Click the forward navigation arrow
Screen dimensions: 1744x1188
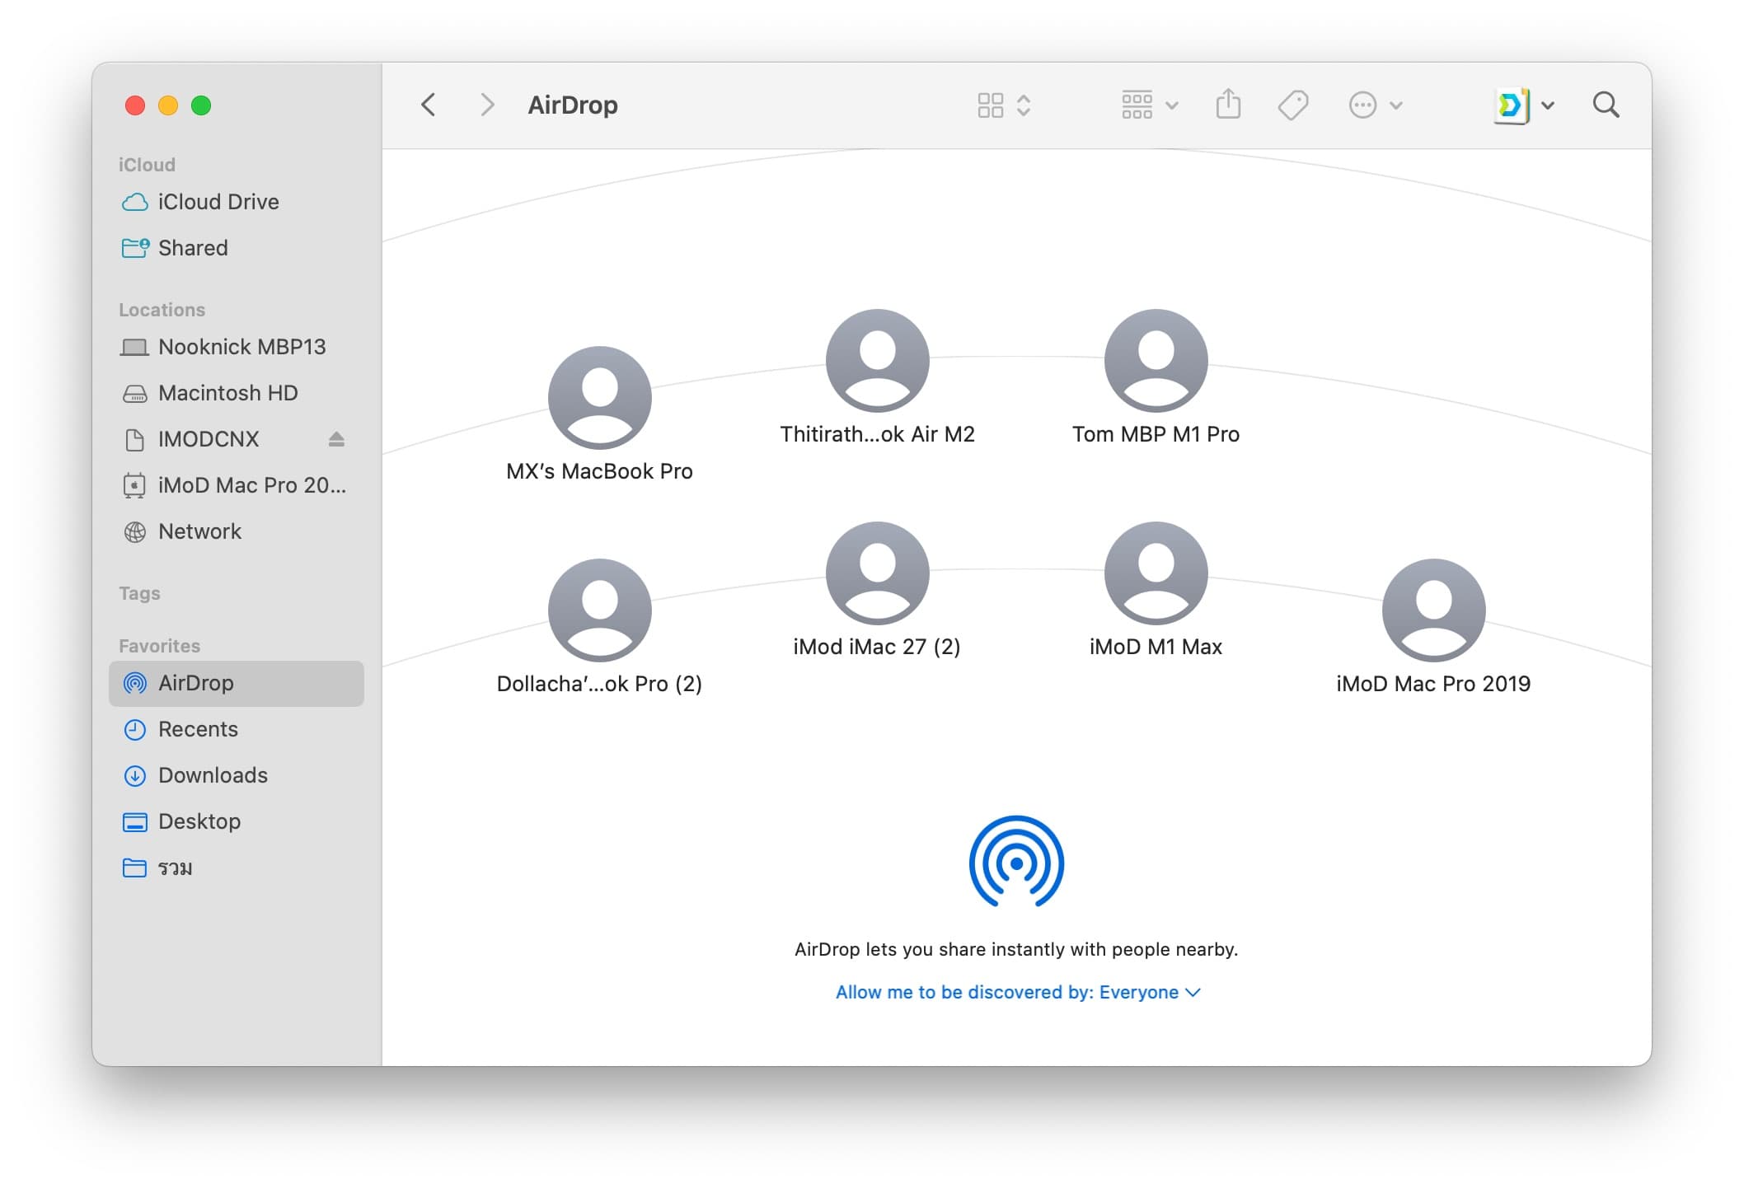487,105
